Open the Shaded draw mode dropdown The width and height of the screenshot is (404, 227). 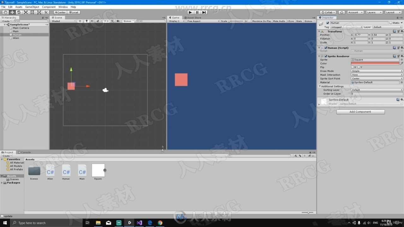[x=63, y=21]
